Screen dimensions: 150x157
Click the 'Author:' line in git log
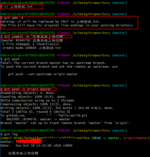40,142
